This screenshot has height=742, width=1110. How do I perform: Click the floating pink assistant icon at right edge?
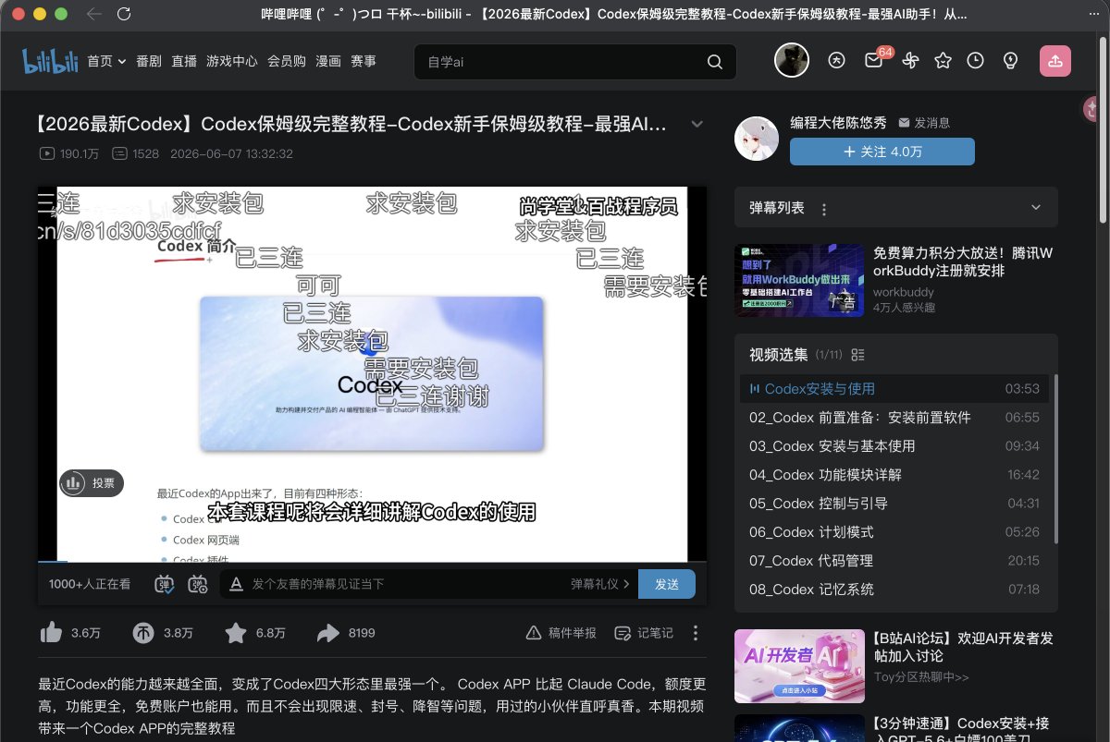pyautogui.click(x=1091, y=110)
